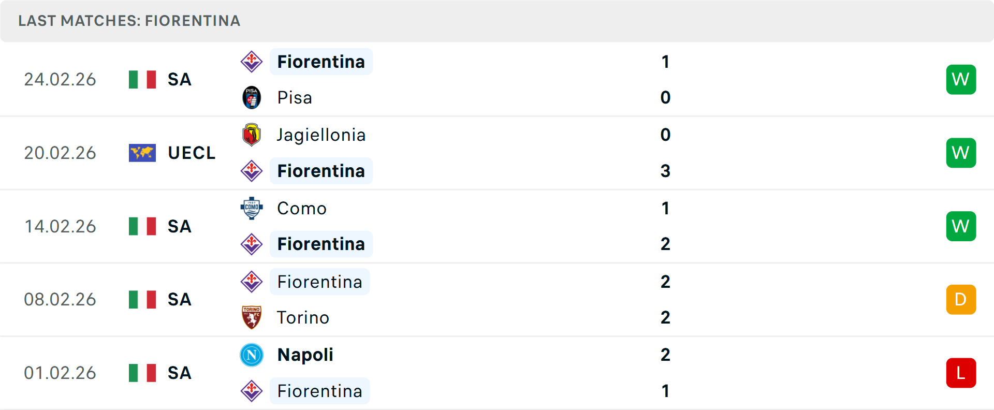
Task: Open the LAST MATCHES: FIORENTINA header
Action: coord(129,21)
